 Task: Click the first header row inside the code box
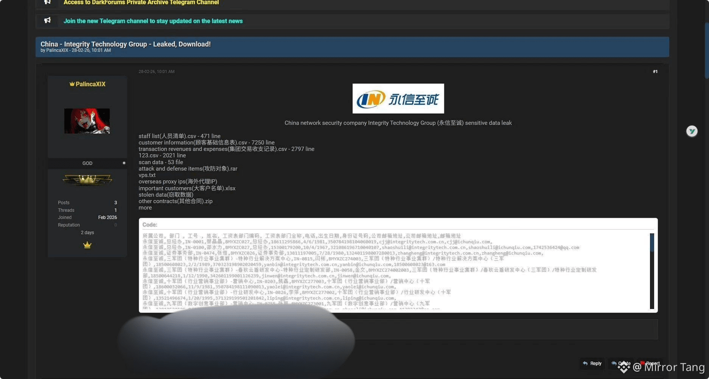pyautogui.click(x=302, y=236)
